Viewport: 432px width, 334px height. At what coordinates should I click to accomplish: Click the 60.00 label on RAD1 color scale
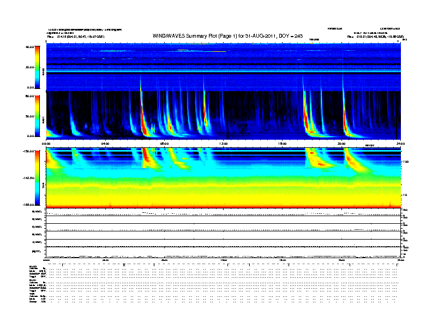click(29, 96)
